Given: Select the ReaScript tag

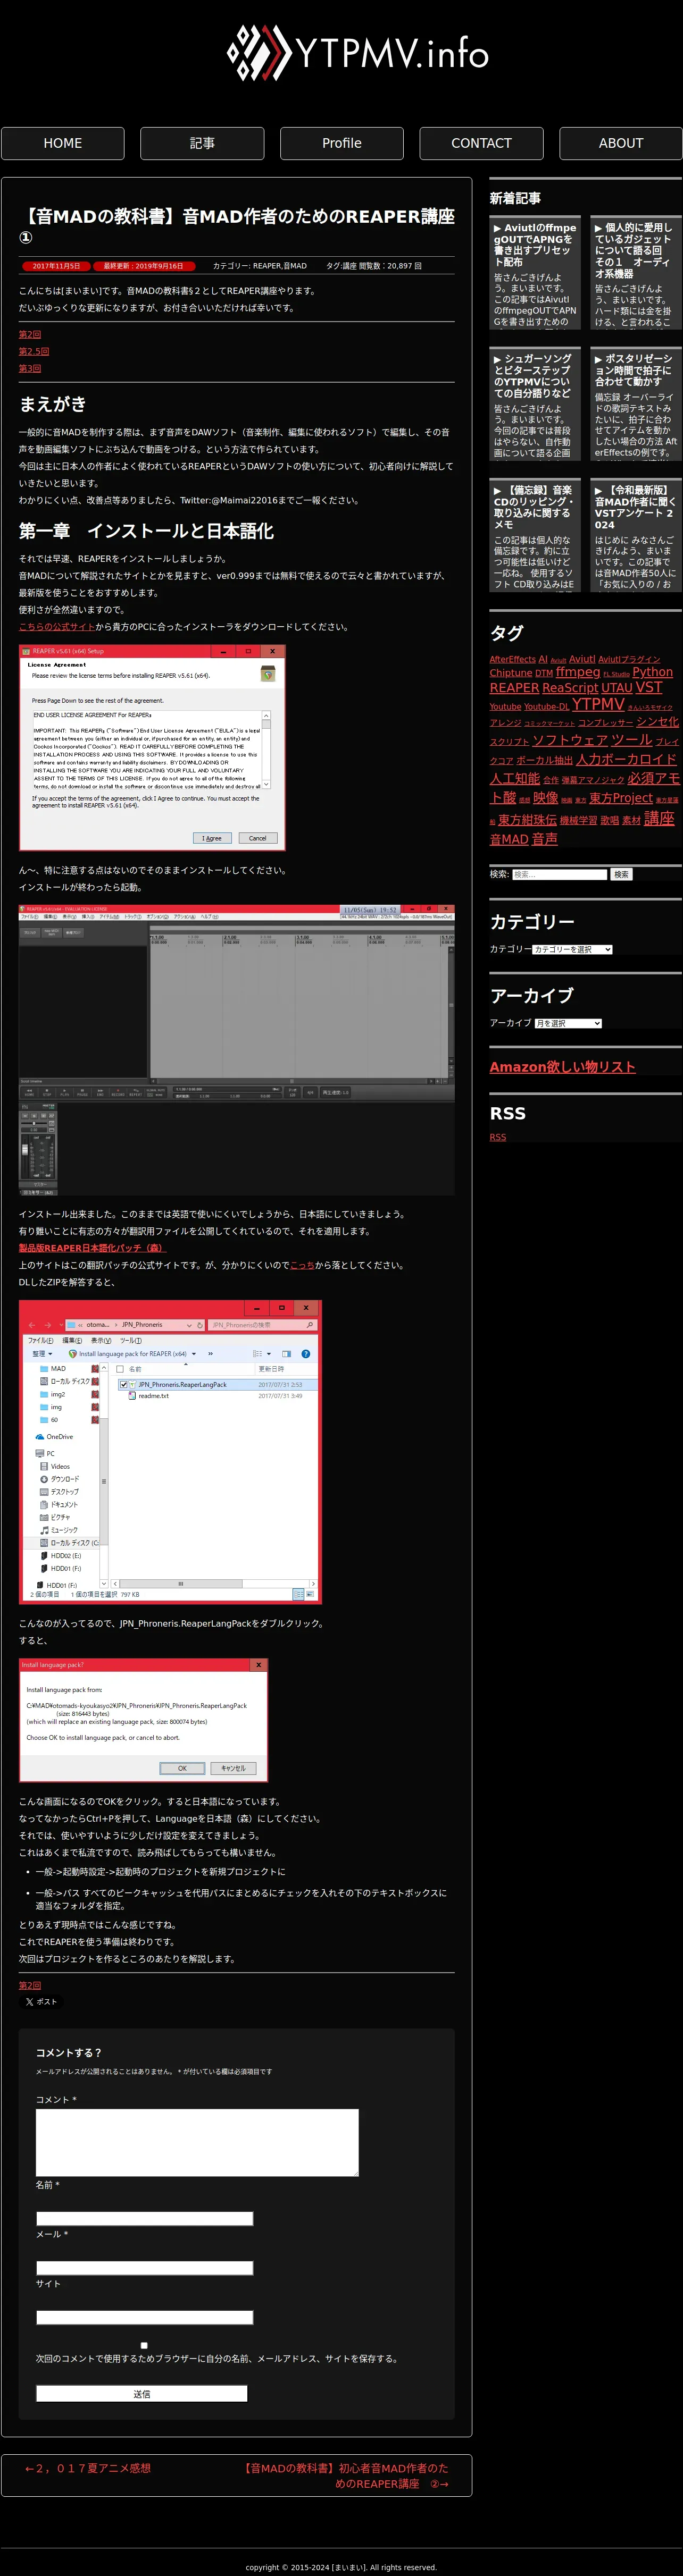Looking at the screenshot, I should (570, 688).
